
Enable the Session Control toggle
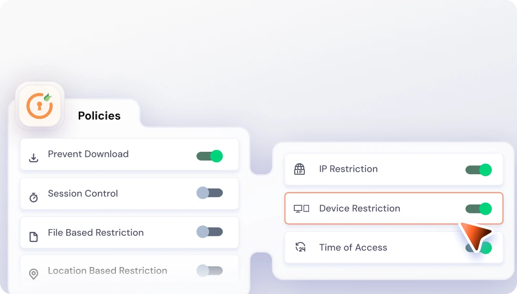[209, 193]
